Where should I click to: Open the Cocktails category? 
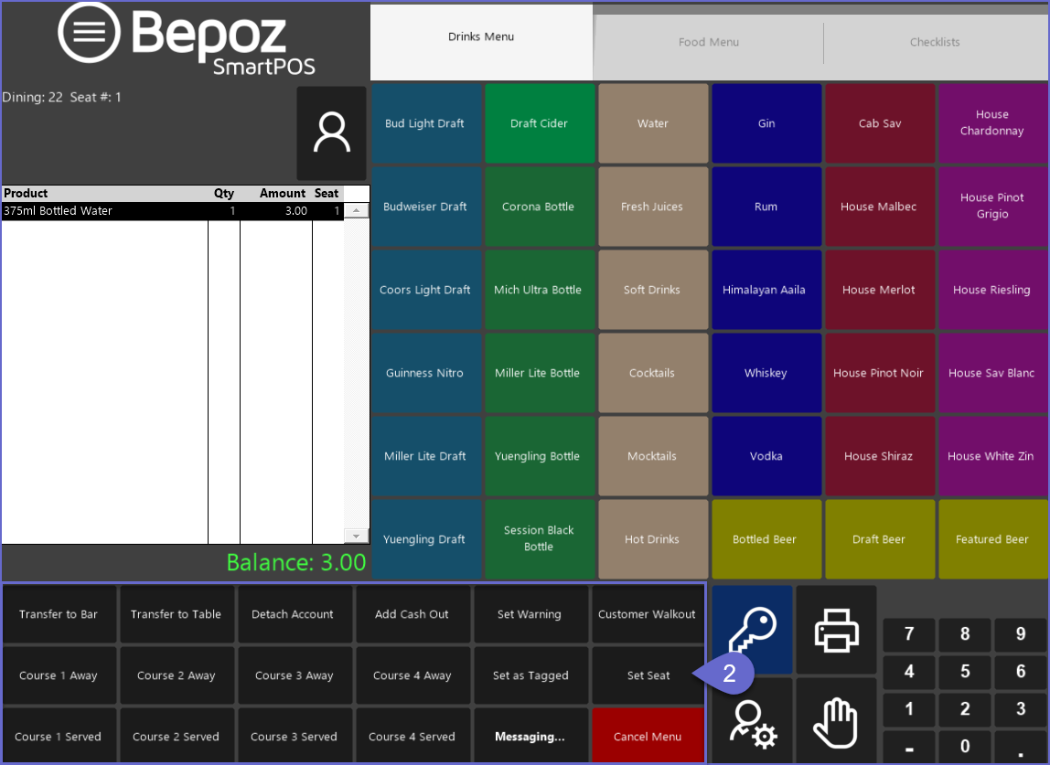tap(652, 373)
